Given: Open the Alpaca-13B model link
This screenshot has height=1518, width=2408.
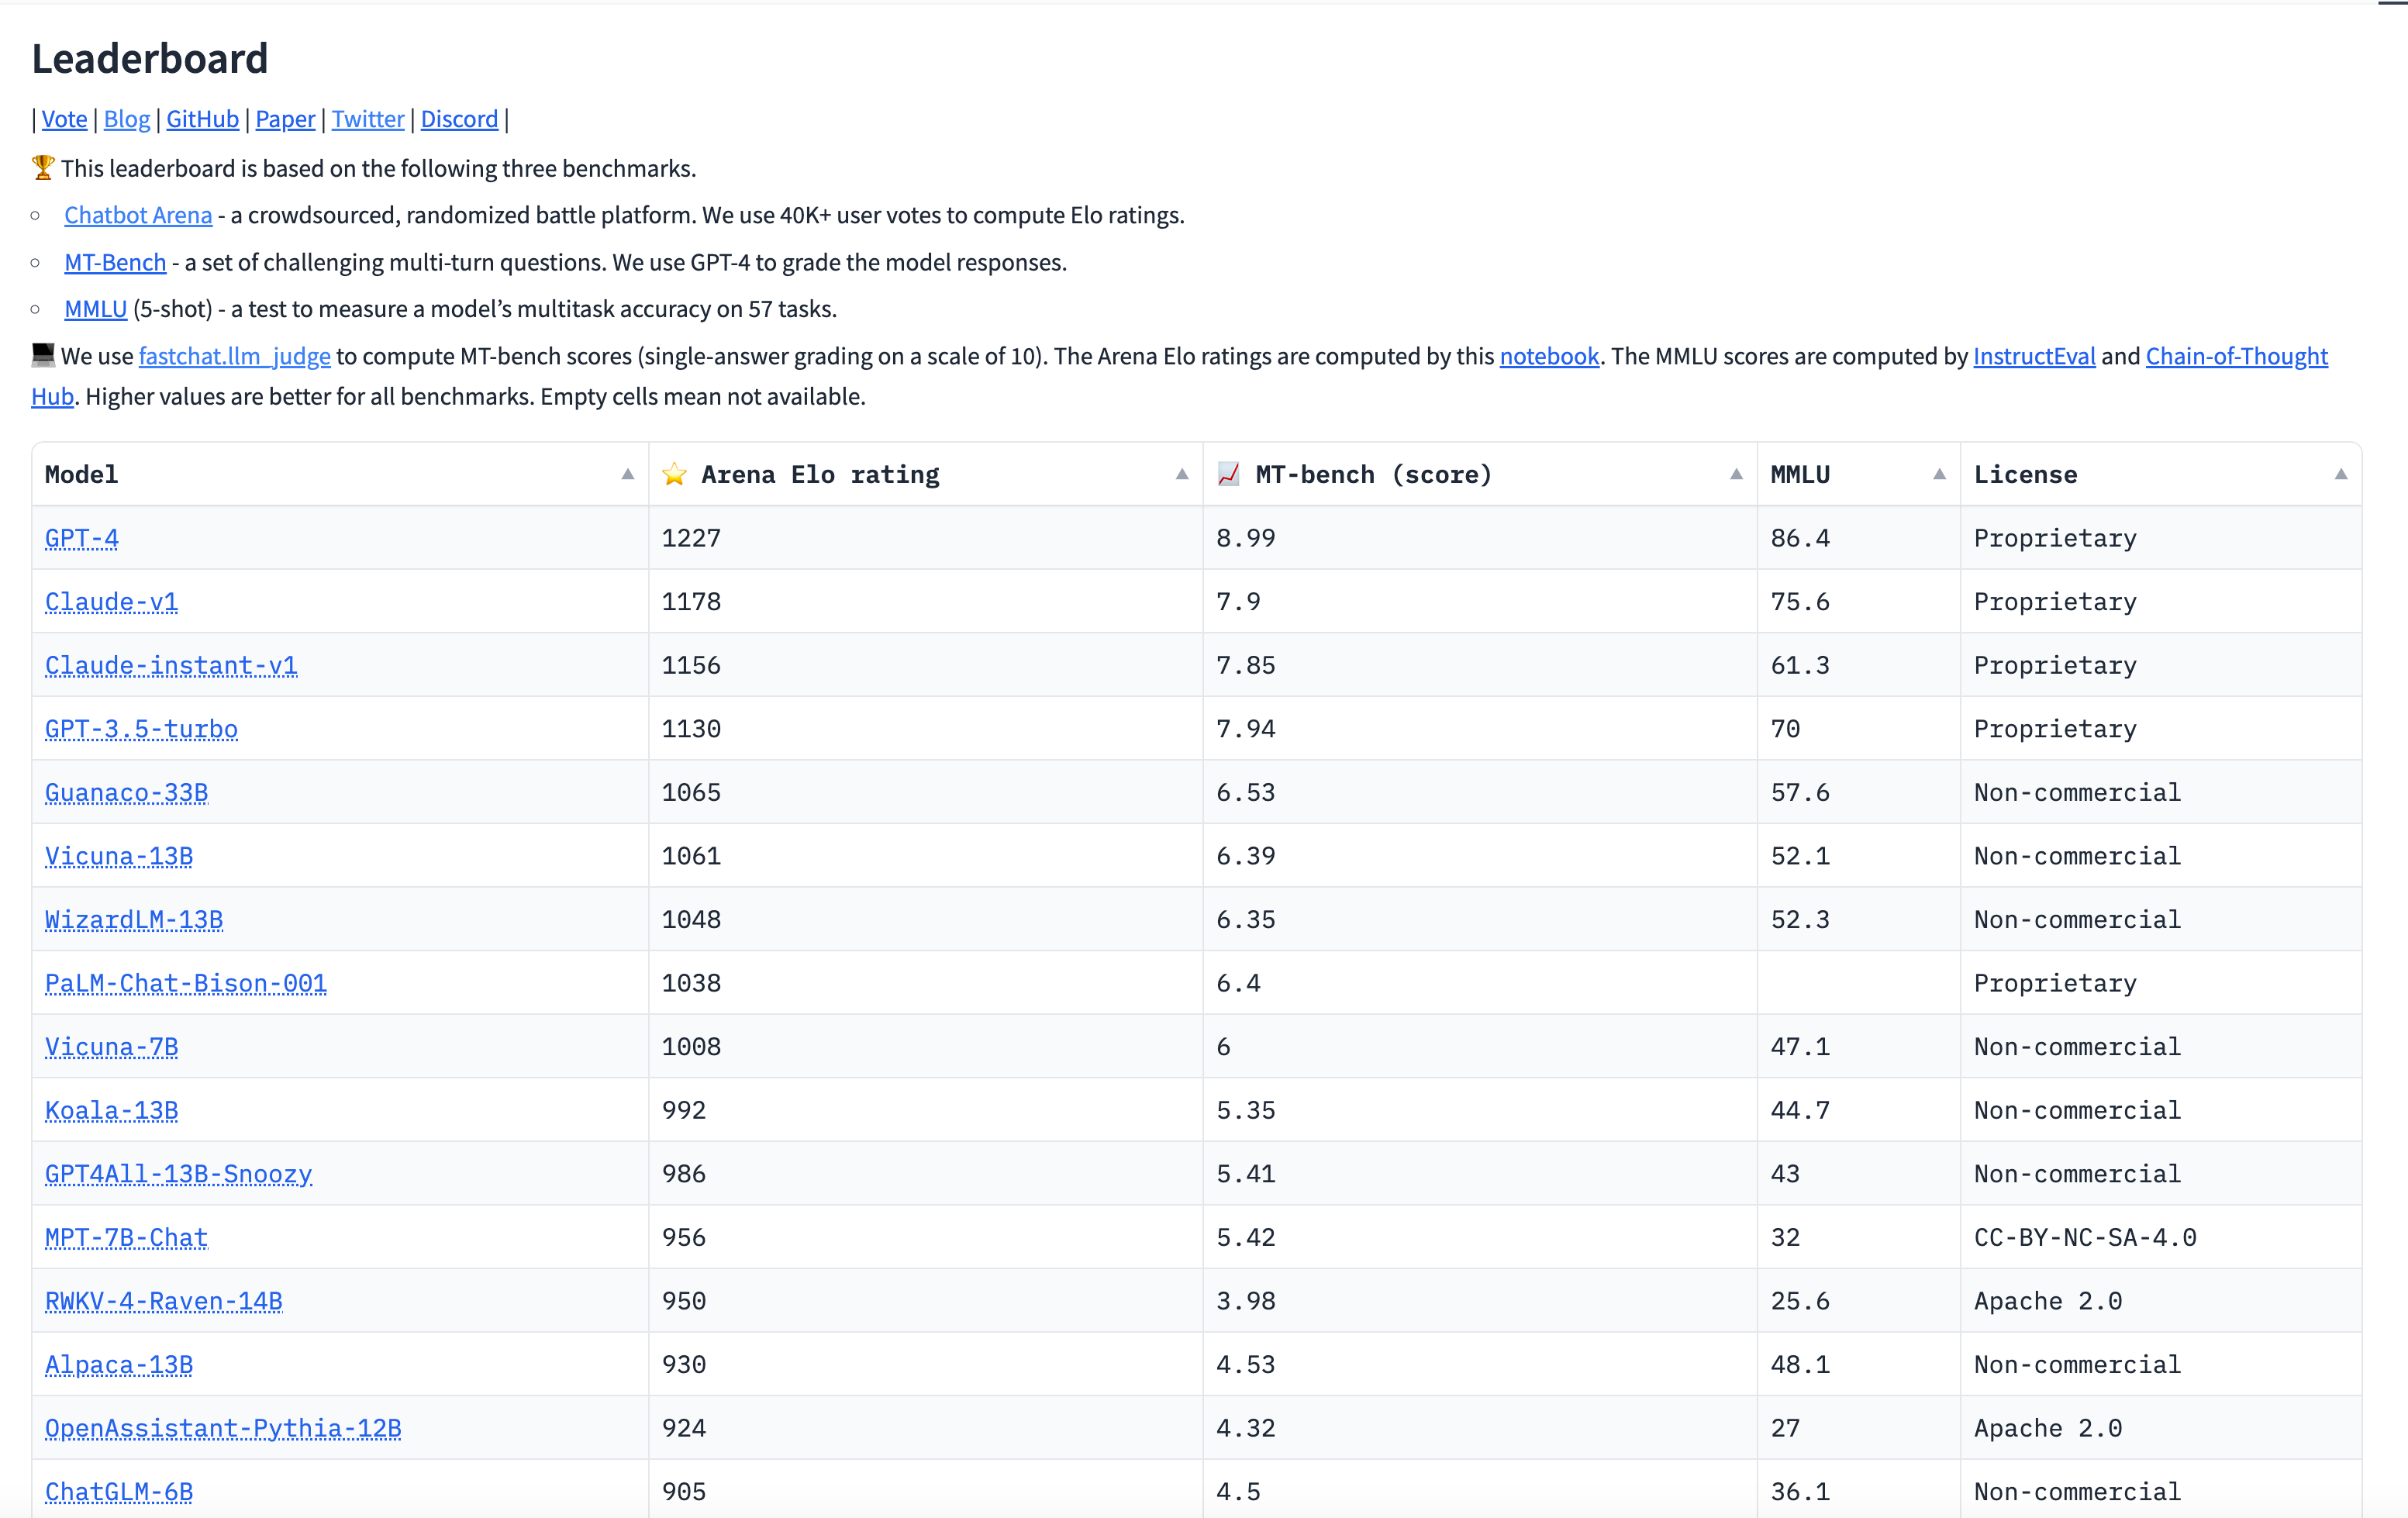Looking at the screenshot, I should tap(119, 1365).
